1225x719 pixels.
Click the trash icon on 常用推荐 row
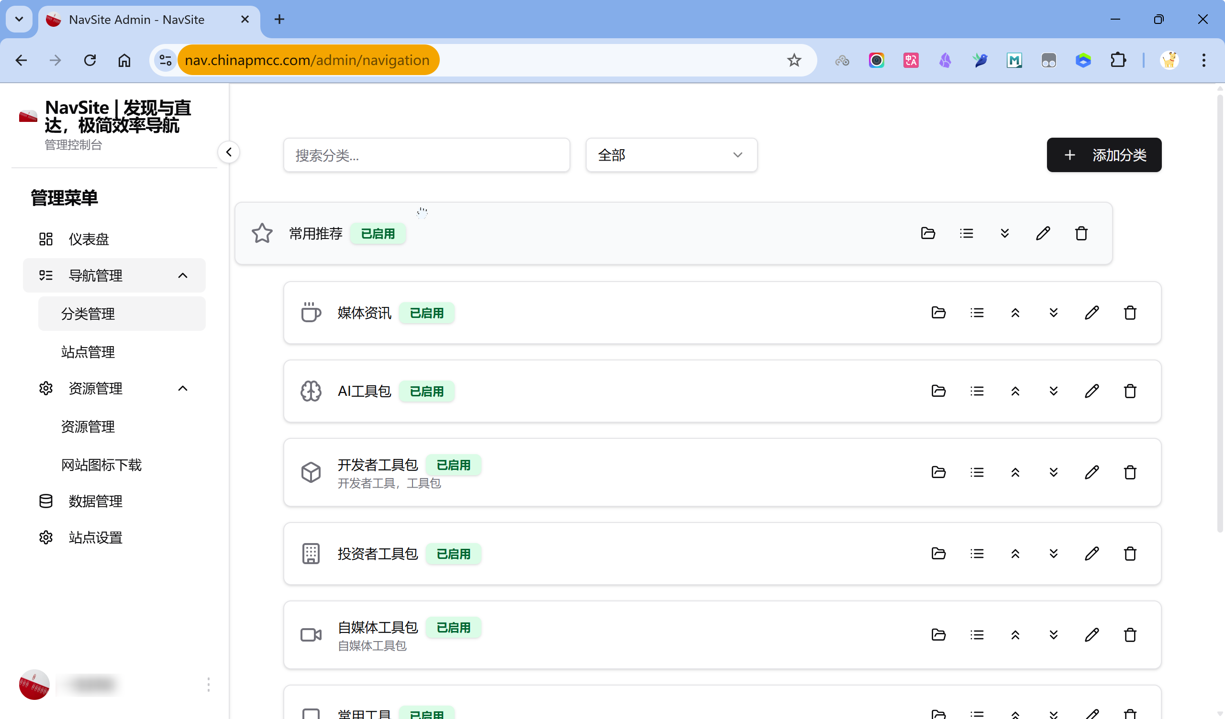(x=1081, y=233)
